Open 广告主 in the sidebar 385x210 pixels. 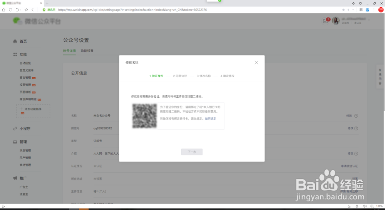coord(24,187)
